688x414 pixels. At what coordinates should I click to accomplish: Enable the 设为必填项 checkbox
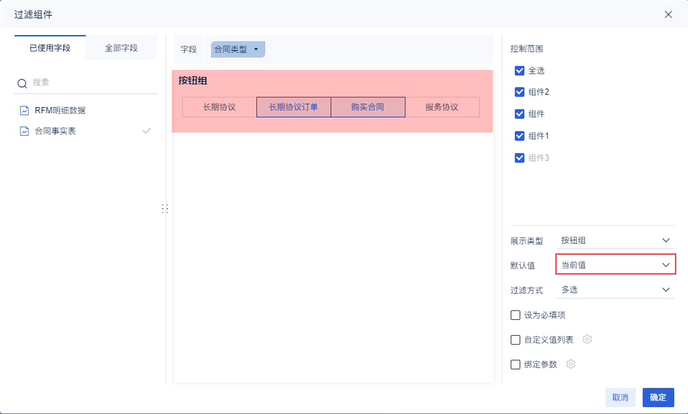[515, 315]
